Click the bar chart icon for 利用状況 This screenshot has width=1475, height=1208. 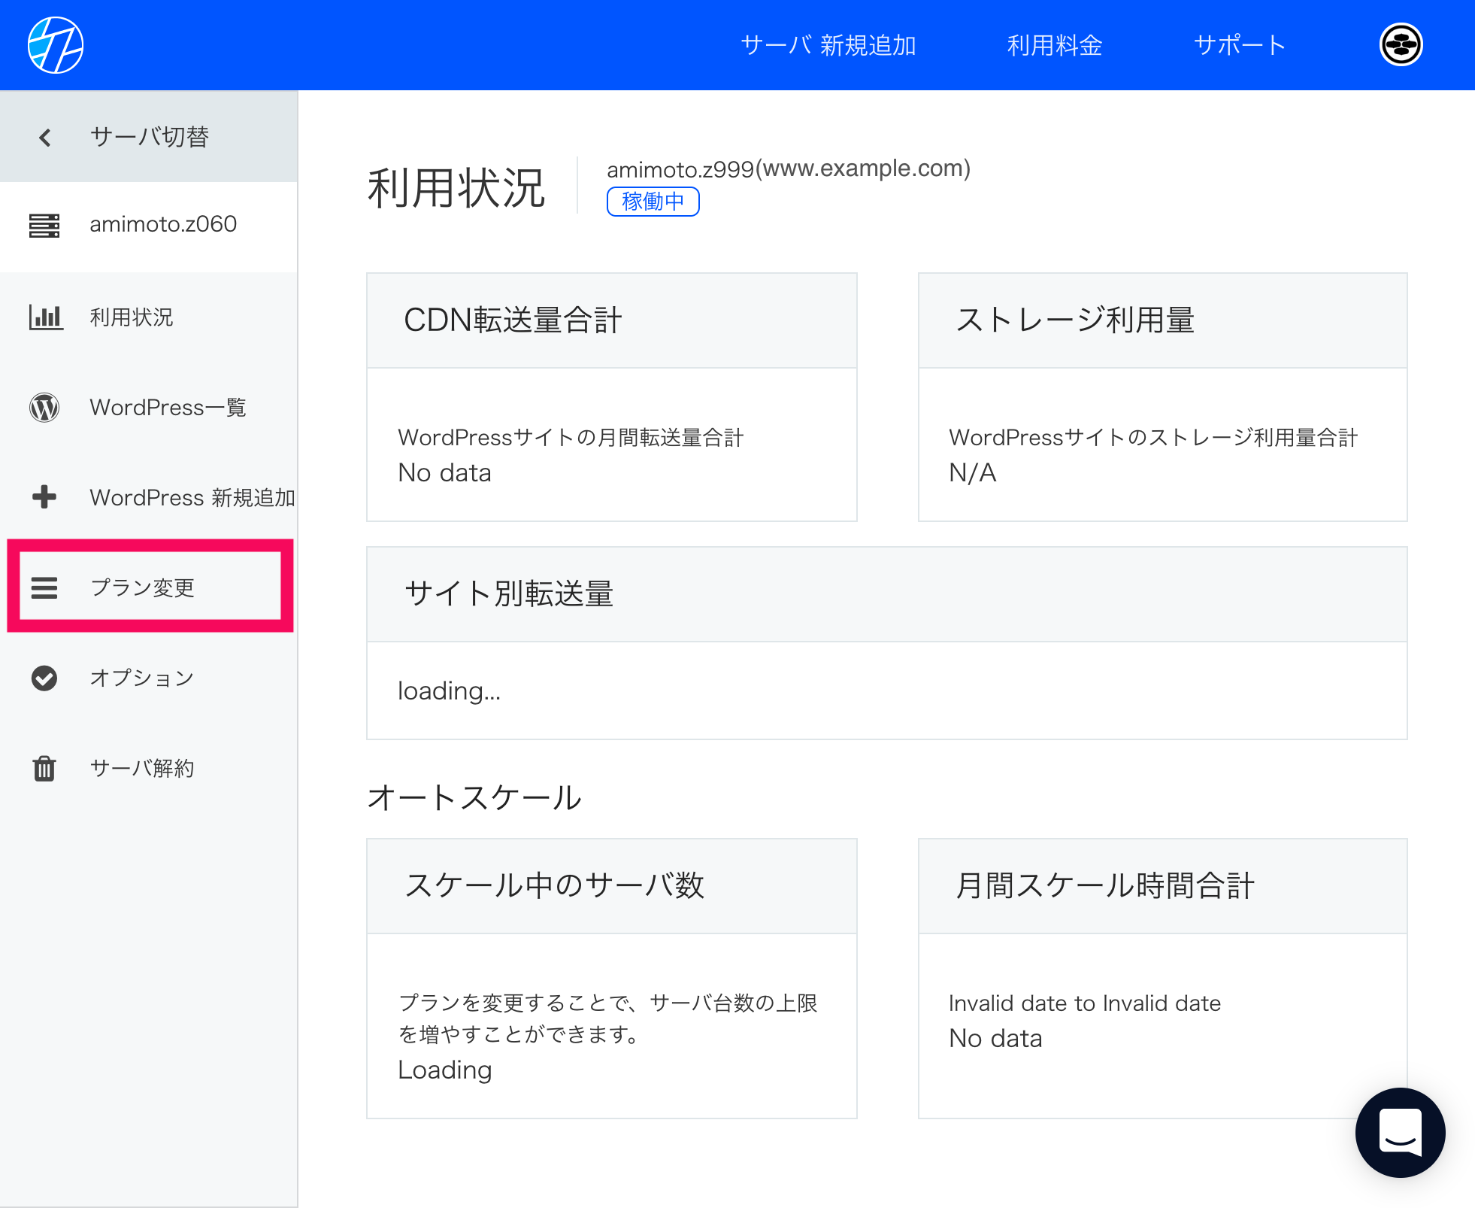coord(46,317)
